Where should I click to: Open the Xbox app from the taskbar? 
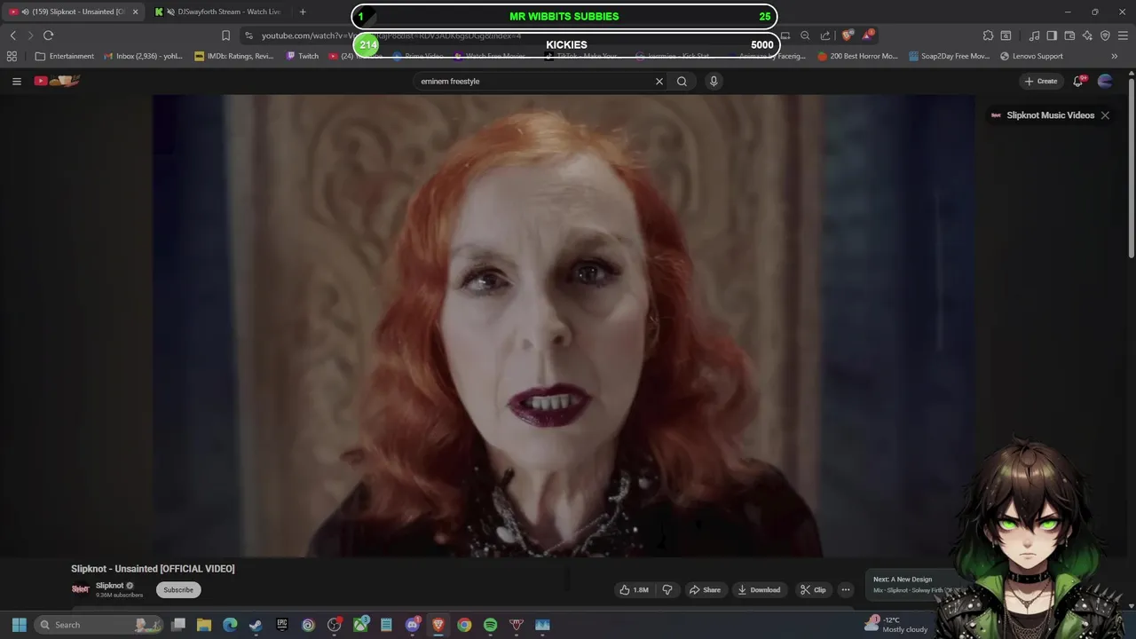click(360, 625)
